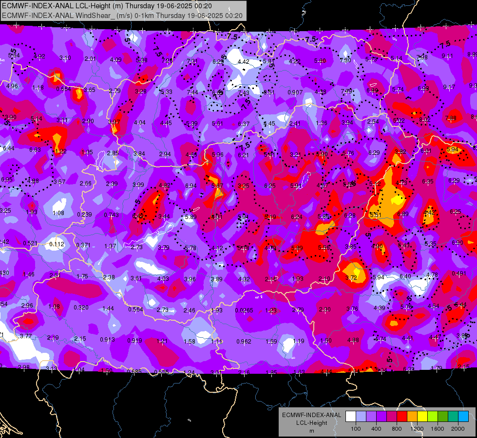Click the wind shear value '7.44'

(192, 92)
